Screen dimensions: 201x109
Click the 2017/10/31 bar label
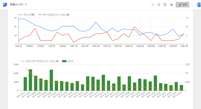(x=157, y=95)
